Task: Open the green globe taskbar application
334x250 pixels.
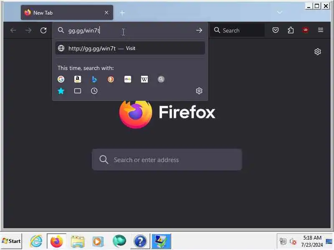Action: click(119, 241)
